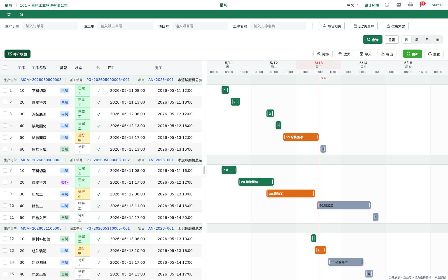The height and width of the screenshot is (280, 448).
Task: Enable the 仅看冲突 filter button
Action: [x=395, y=26]
